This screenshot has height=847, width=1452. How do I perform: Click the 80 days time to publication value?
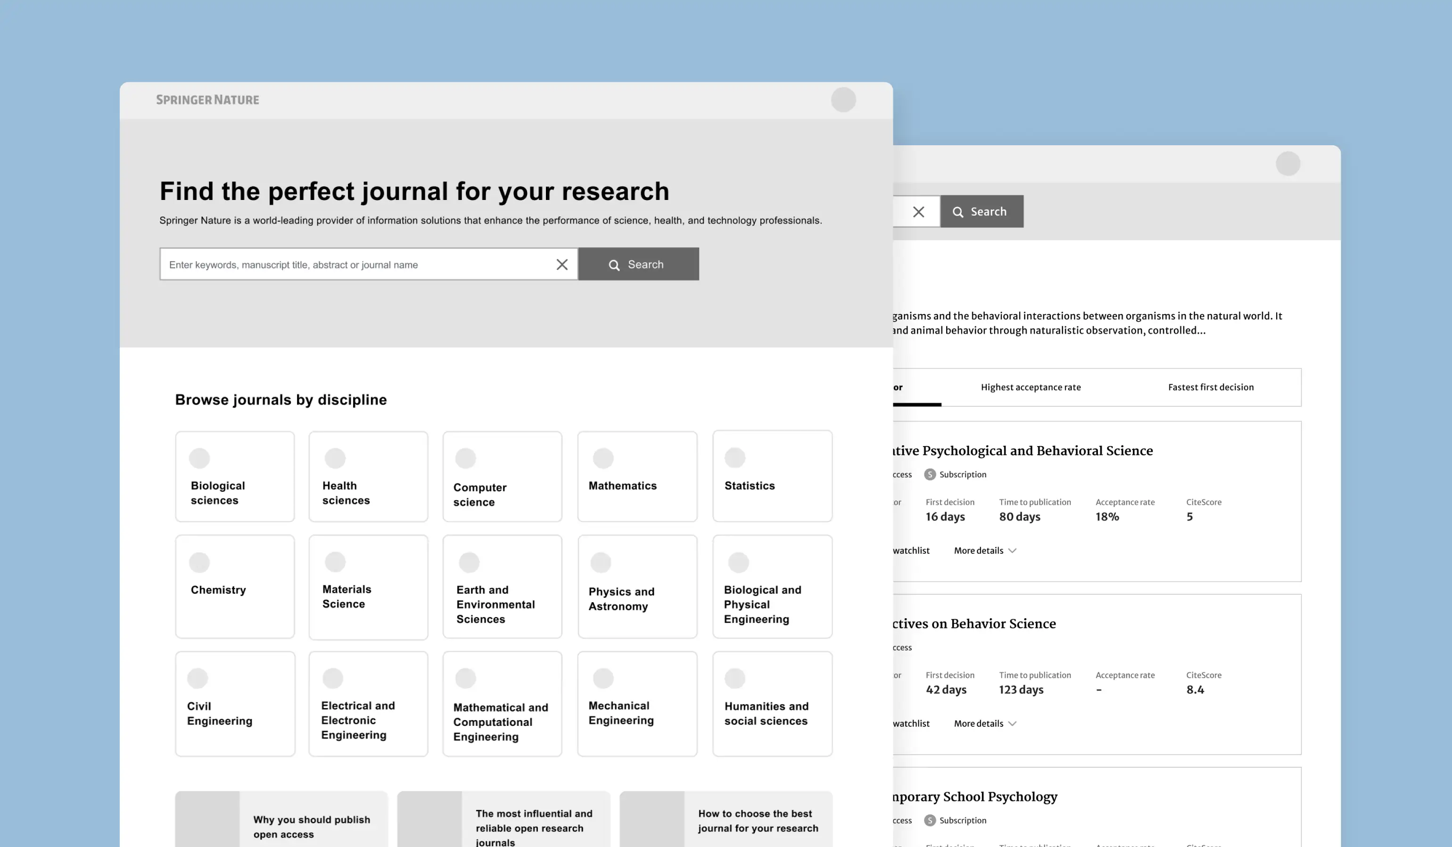click(x=1019, y=516)
